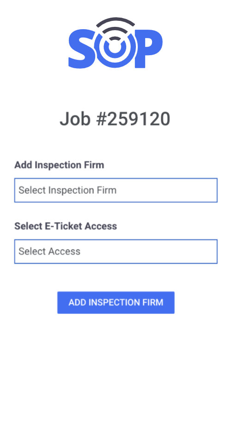Image resolution: width=232 pixels, height=421 pixels.
Task: Focus the E-Ticket access combo box
Action: (x=116, y=251)
